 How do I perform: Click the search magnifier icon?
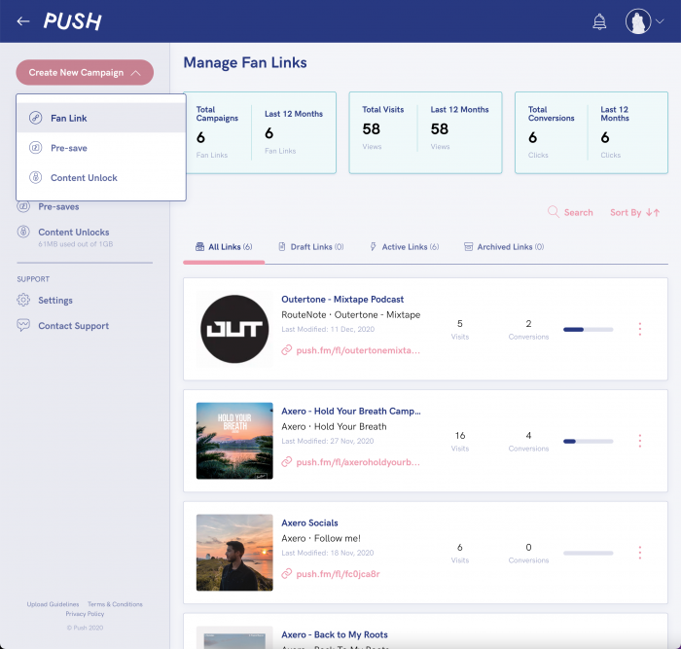[554, 212]
